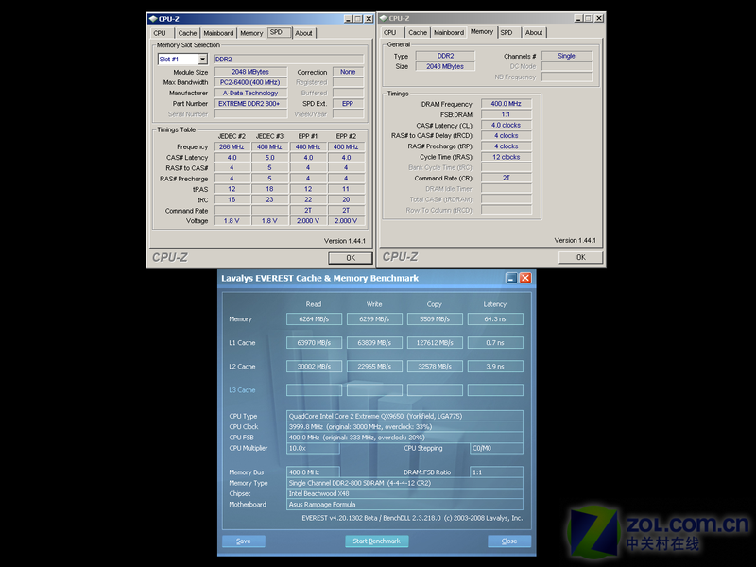Click DRAM:FSB Ratio value 1:1 in EVEREST

coord(496,472)
